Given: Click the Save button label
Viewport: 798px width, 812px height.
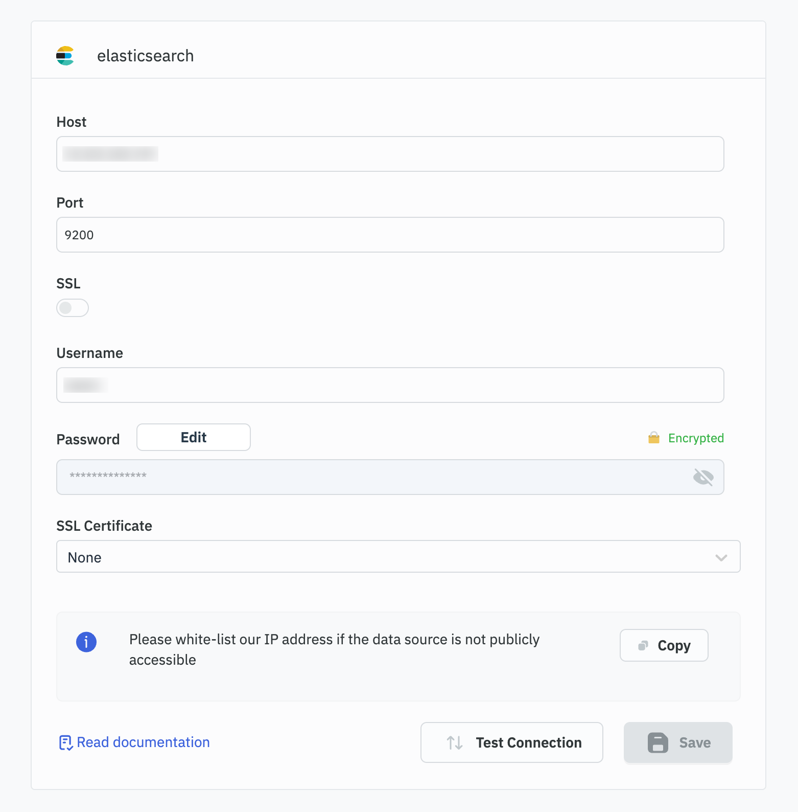Looking at the screenshot, I should pyautogui.click(x=694, y=742).
